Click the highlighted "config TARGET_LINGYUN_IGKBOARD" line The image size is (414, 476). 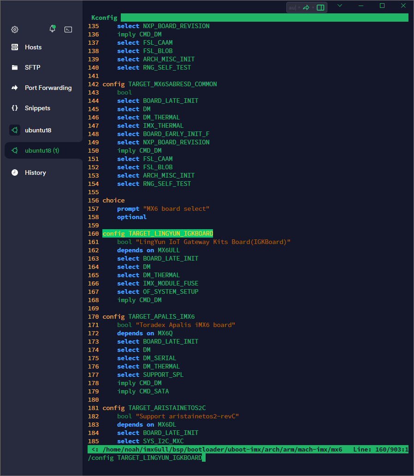coord(158,233)
